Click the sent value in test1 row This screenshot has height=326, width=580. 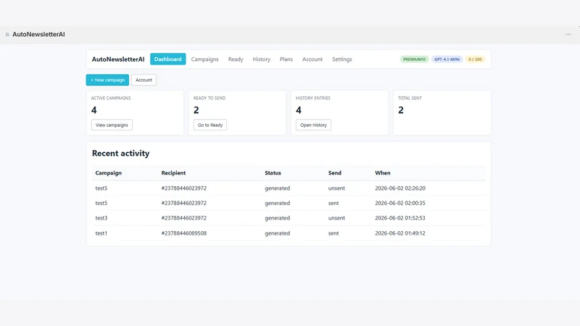333,233
